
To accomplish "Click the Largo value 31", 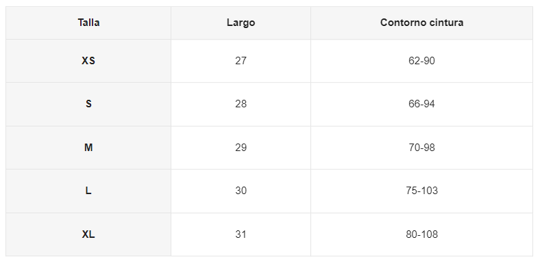I will 241,234.
